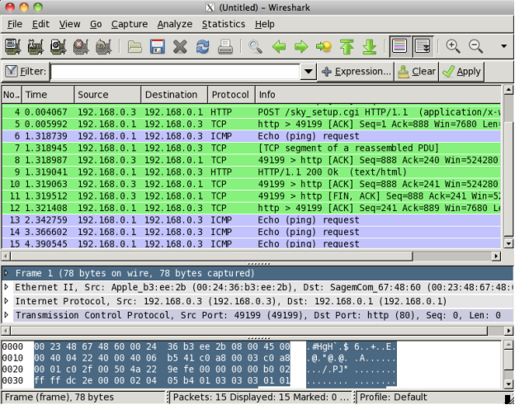Reload the capture file icon
This screenshot has height=405, width=515.
(x=203, y=46)
